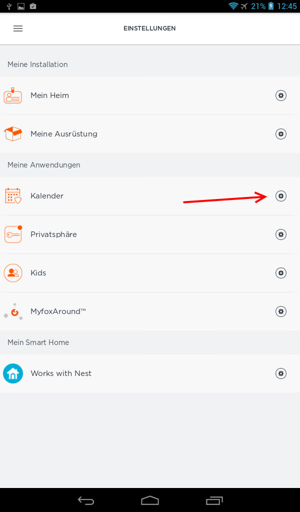
Task: Select the MyfoxAround™ entry
Action: tap(150, 311)
